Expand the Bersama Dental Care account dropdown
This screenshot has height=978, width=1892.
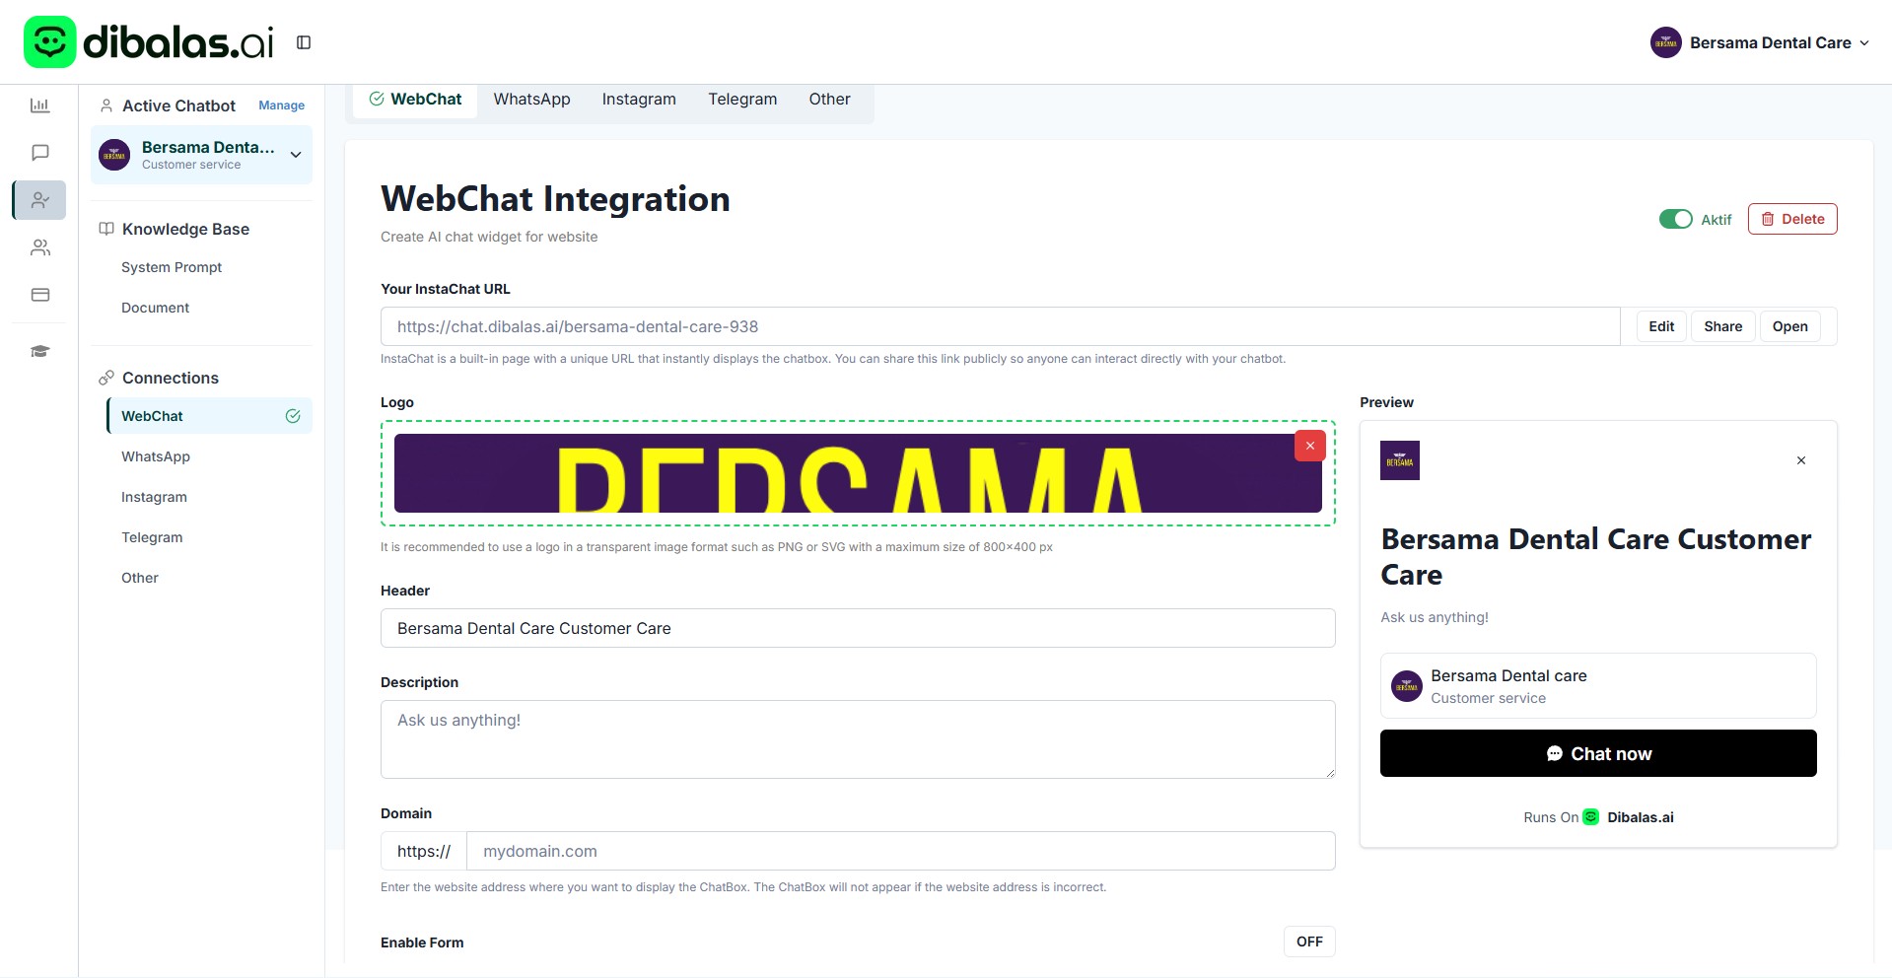point(1759,42)
